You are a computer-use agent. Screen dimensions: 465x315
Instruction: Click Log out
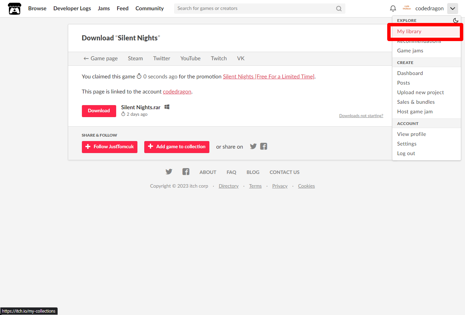[426, 153]
